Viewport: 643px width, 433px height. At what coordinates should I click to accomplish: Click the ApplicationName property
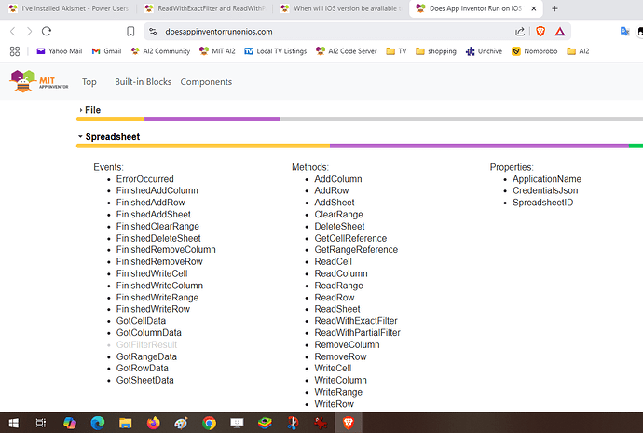point(547,179)
